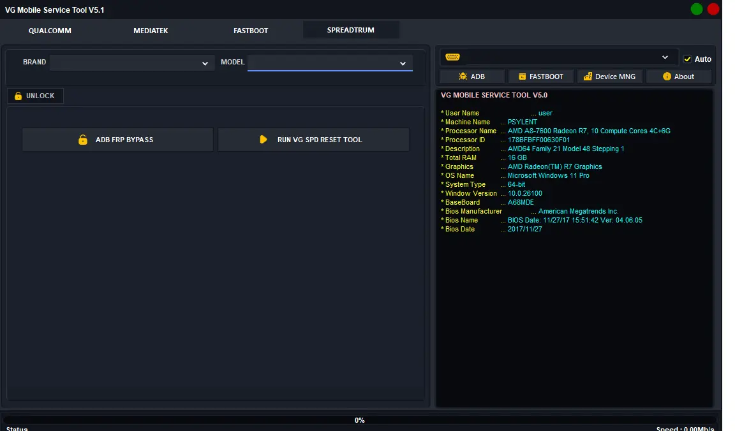Switch to the QUALCOMM tab
This screenshot has height=431, width=735.
pos(50,31)
